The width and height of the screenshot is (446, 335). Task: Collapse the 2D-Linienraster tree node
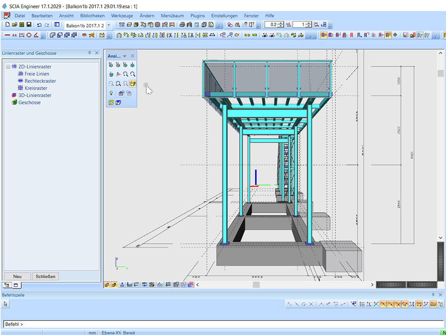pos(8,67)
